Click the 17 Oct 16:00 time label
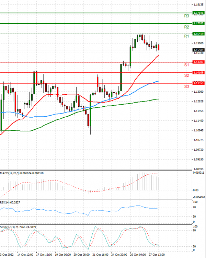Image resolution: width=206 pixels, height=258 pixels. coord(44,255)
